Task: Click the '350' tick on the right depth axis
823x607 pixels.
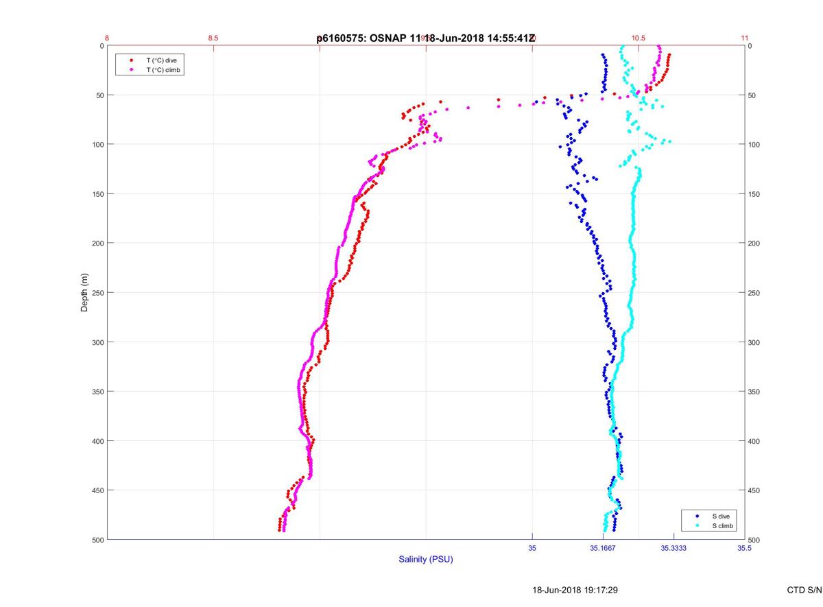Action: (x=754, y=392)
